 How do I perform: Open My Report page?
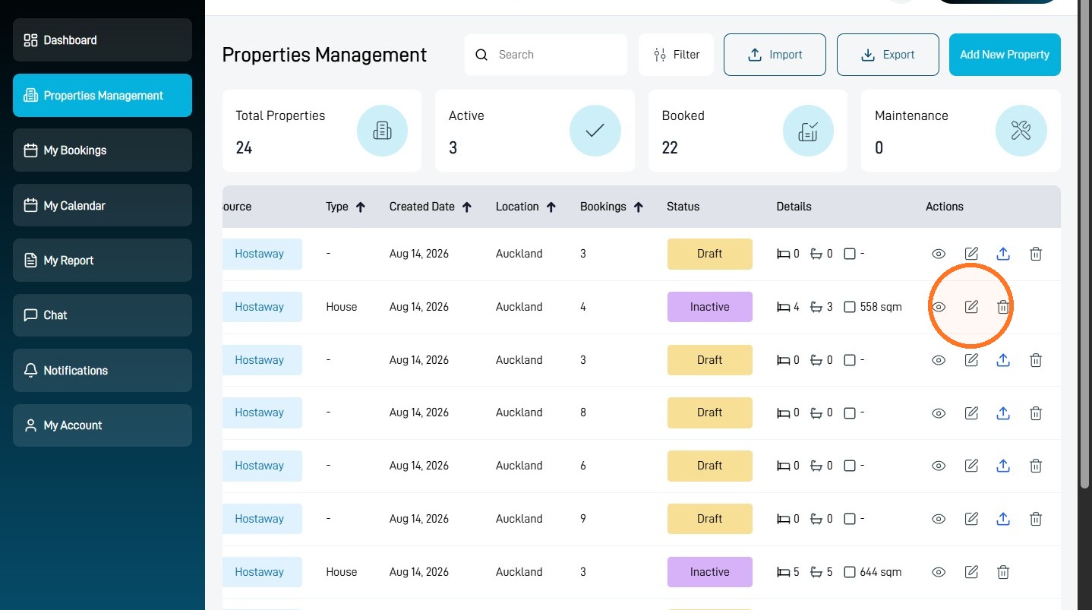click(103, 261)
